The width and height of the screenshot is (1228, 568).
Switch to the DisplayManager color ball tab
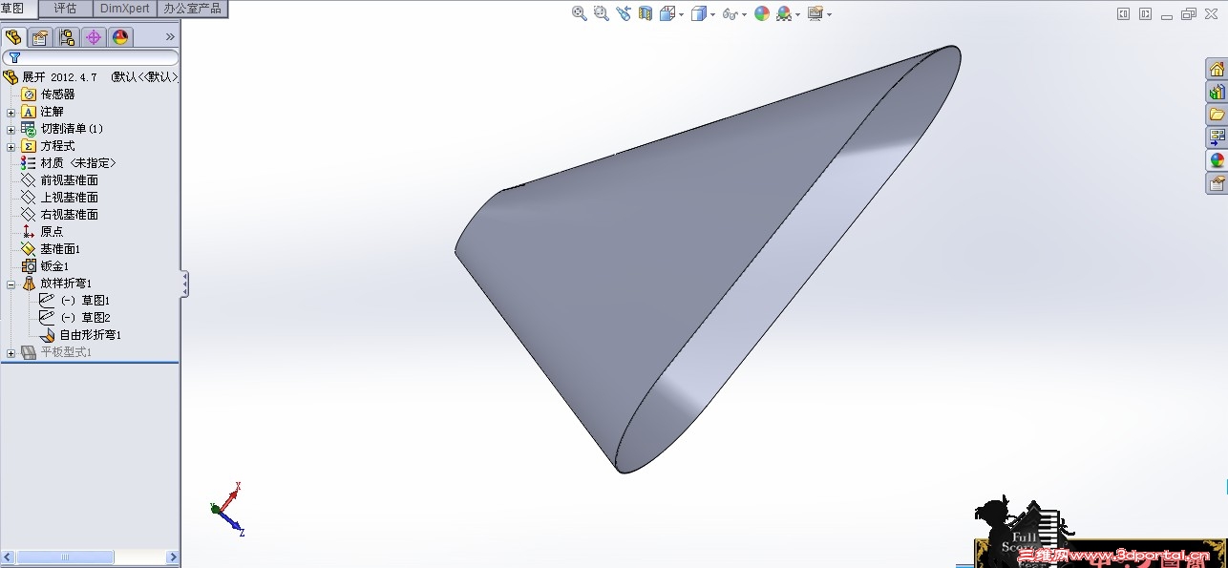(119, 37)
